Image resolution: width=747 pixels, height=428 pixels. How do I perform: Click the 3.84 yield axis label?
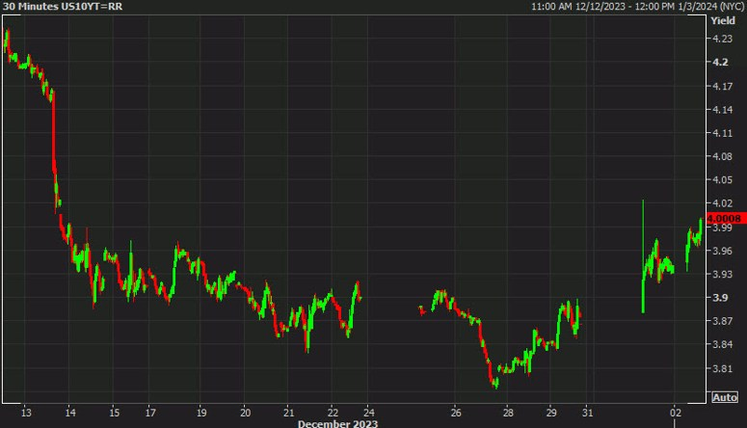722,344
